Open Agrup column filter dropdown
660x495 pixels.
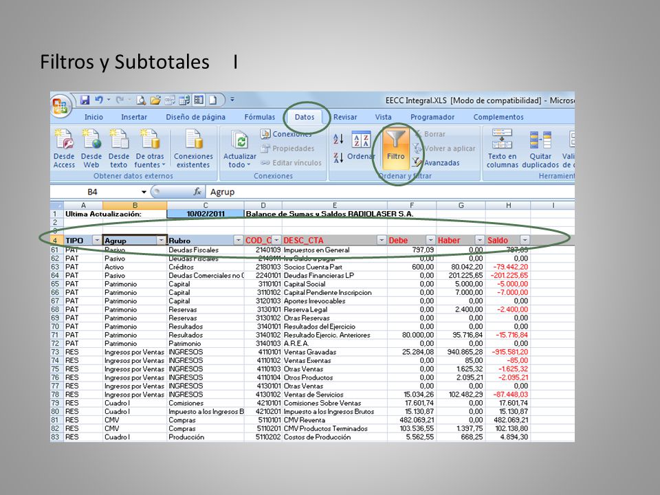pos(162,241)
